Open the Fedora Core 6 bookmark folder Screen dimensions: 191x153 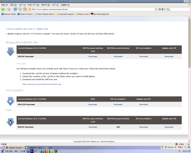(x=82, y=14)
